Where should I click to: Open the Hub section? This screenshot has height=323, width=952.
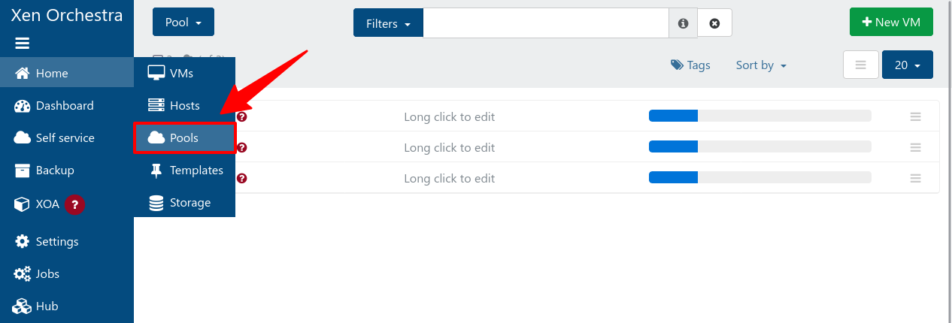point(47,306)
